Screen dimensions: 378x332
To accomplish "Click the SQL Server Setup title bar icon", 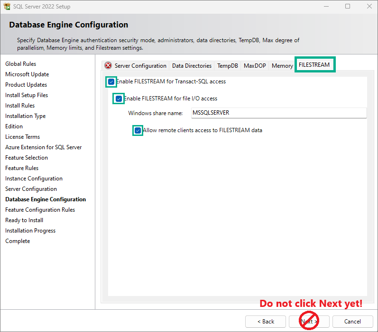I will [7, 6].
